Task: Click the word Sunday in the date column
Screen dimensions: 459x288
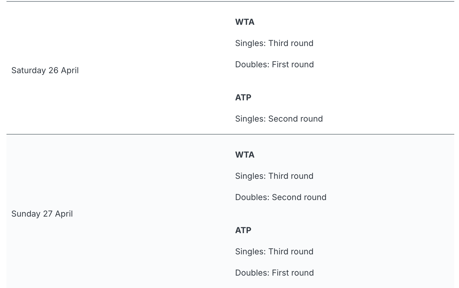Action: coord(26,214)
